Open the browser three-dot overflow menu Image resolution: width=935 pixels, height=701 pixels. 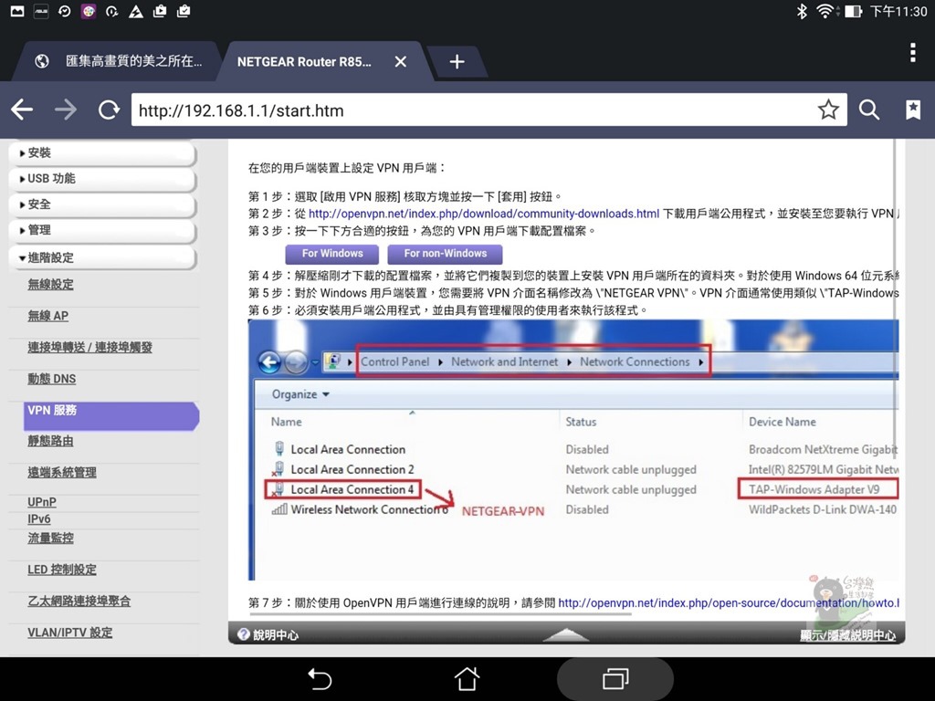coord(913,52)
